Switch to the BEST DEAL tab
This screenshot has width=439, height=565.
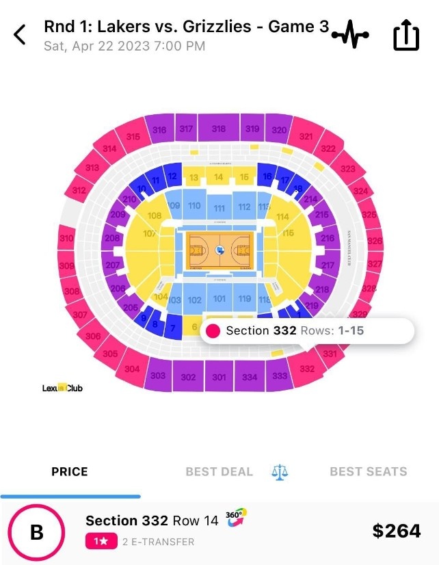tap(219, 471)
